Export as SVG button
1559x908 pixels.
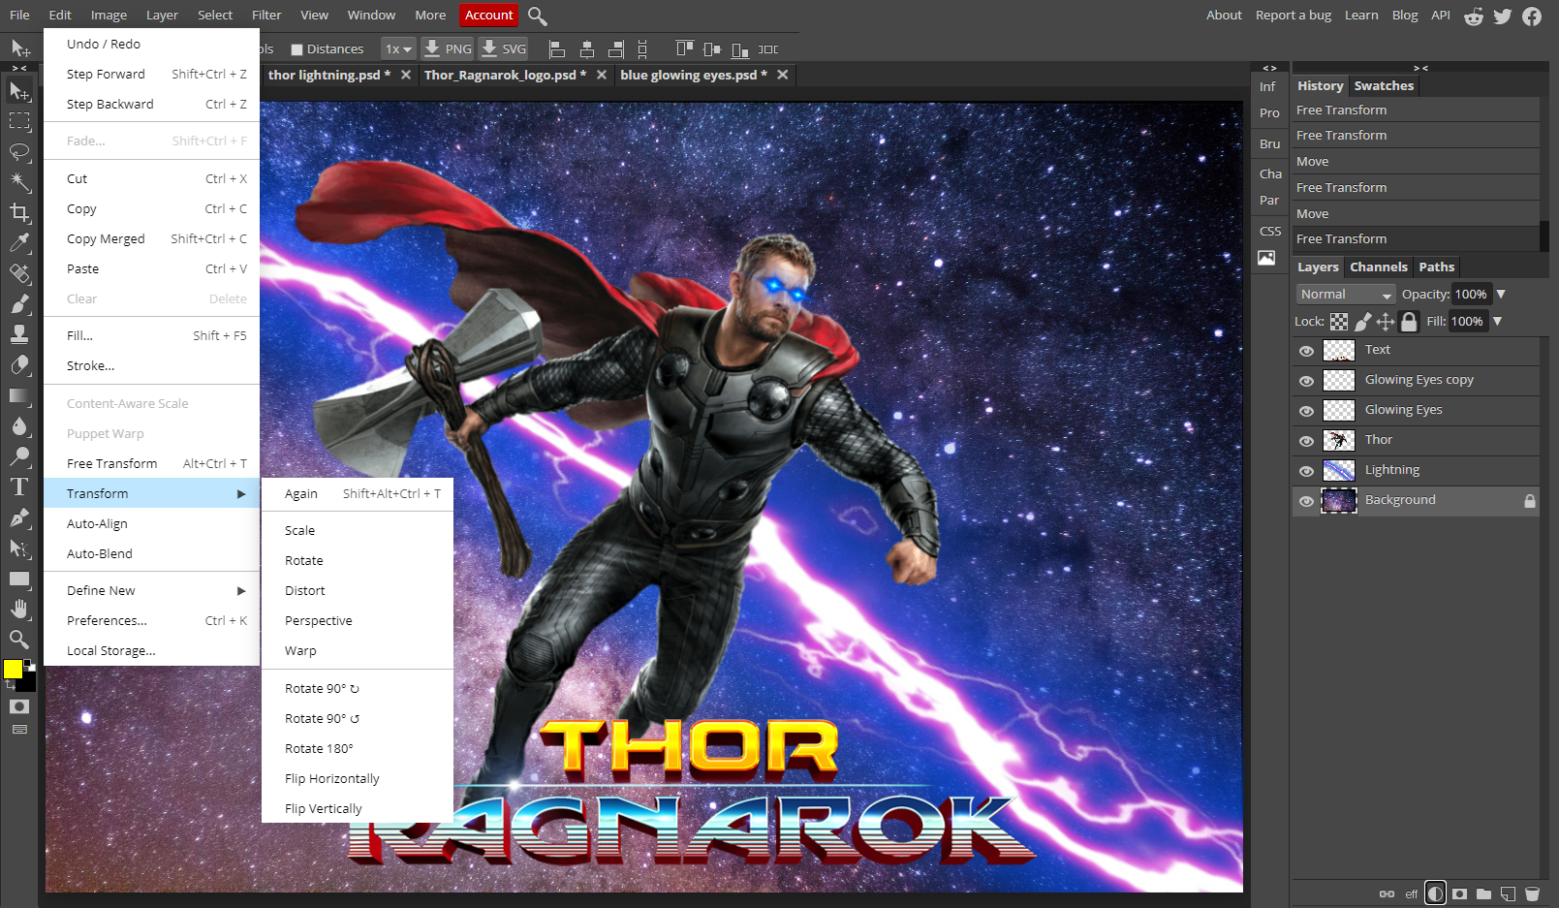(504, 49)
